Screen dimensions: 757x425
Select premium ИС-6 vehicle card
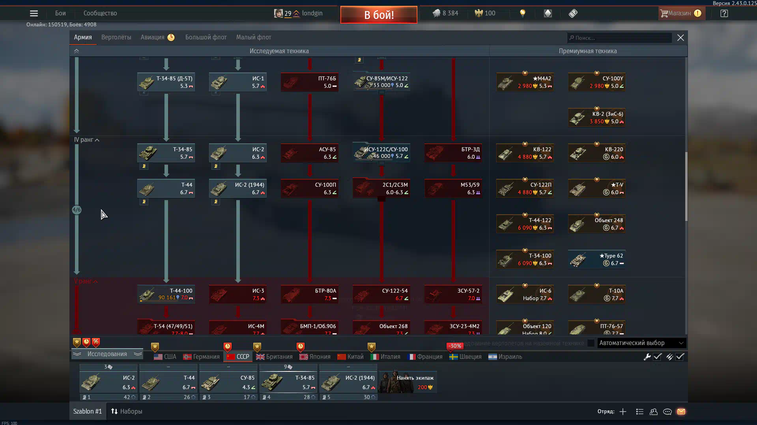[x=525, y=294]
